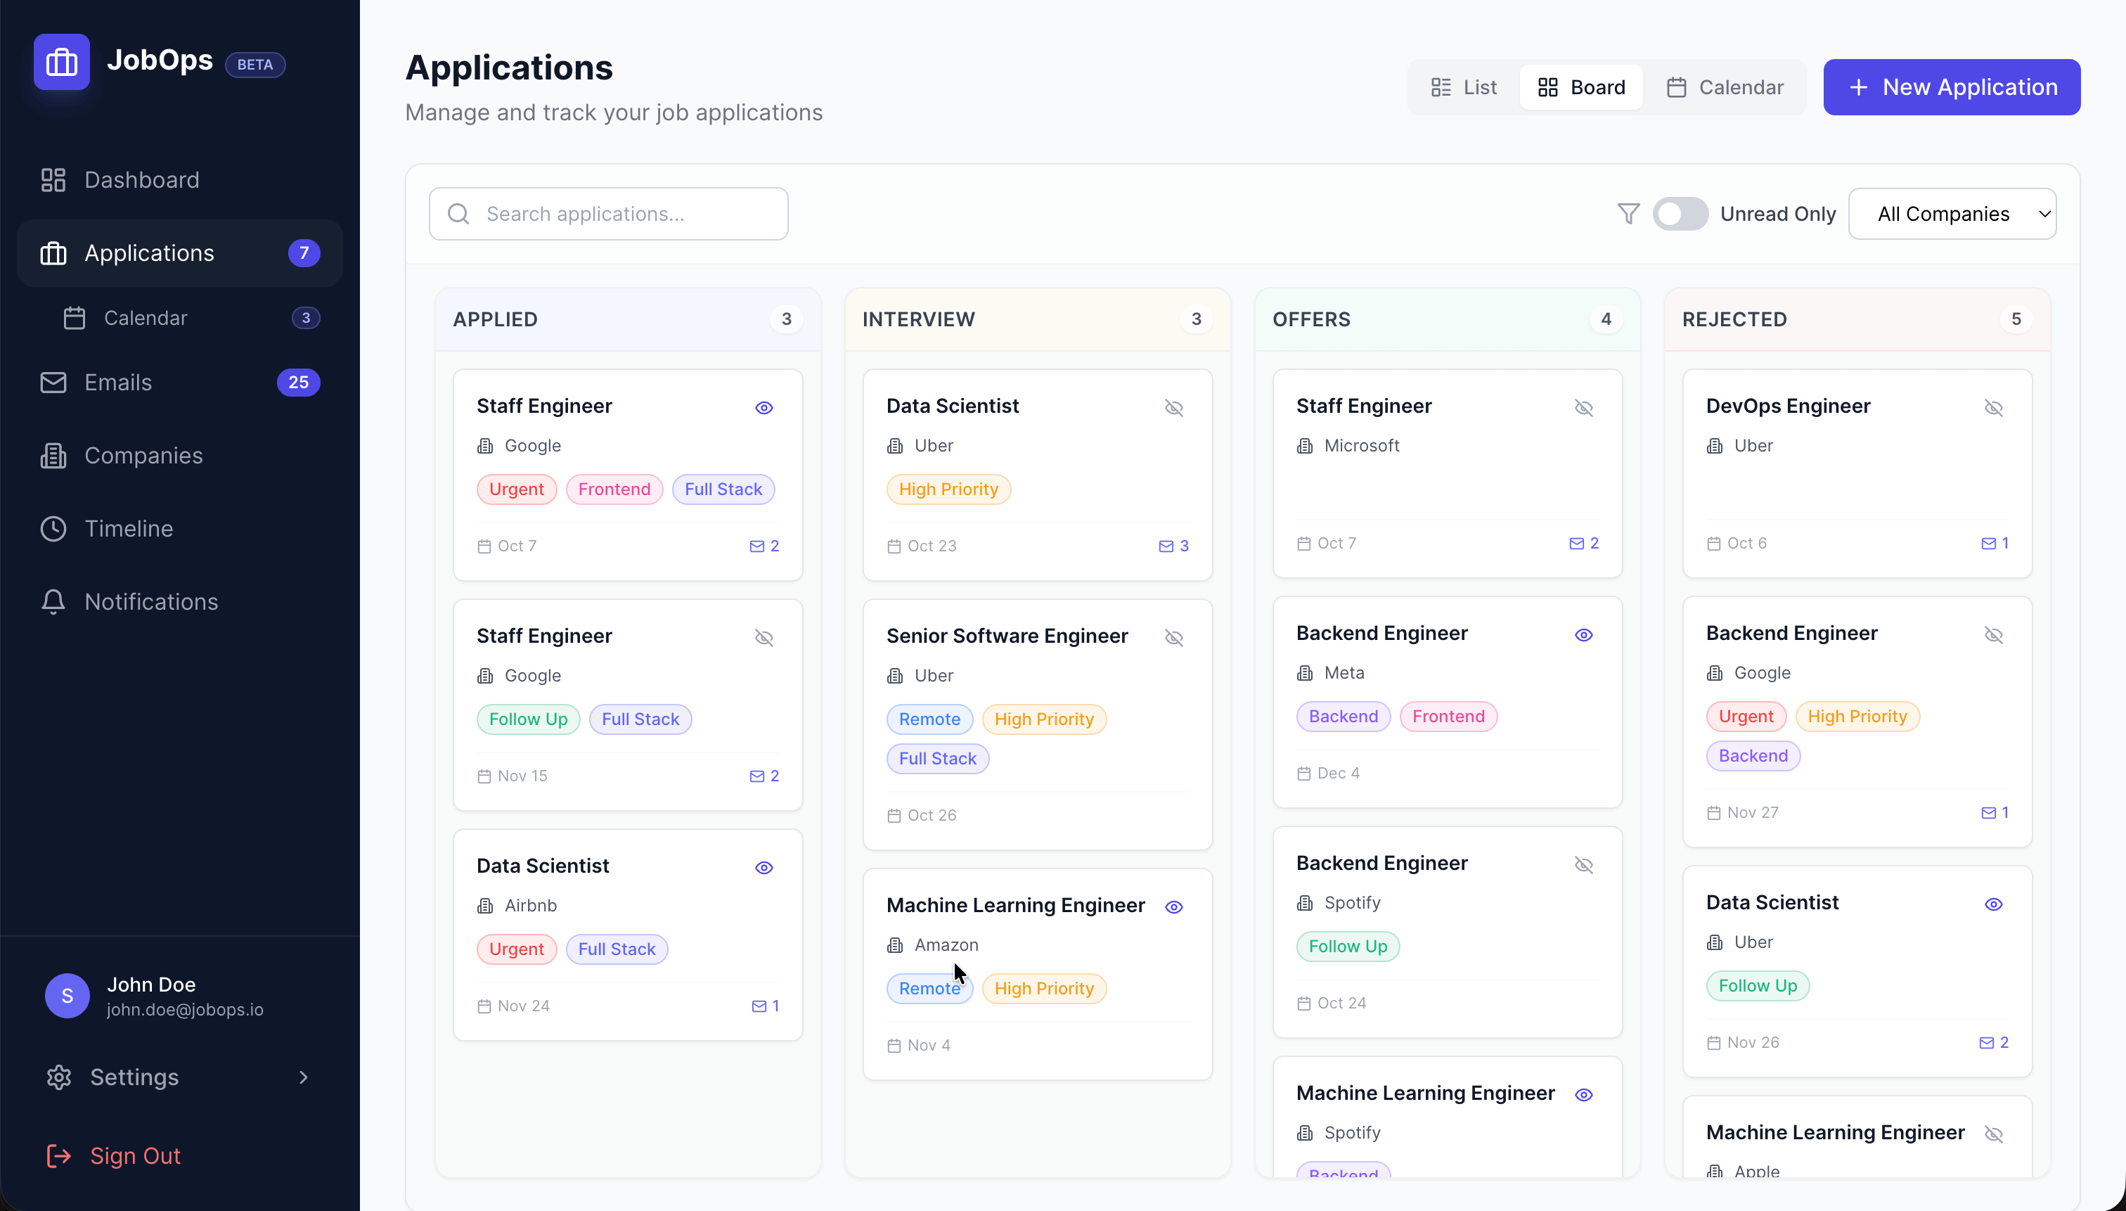Expand the Settings menu chevron

pyautogui.click(x=302, y=1077)
